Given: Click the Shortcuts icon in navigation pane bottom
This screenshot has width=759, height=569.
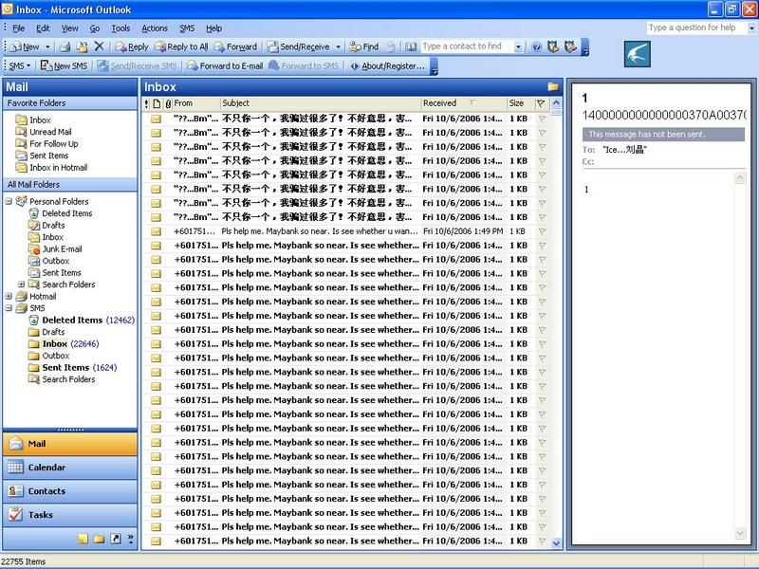Looking at the screenshot, I should tap(115, 539).
